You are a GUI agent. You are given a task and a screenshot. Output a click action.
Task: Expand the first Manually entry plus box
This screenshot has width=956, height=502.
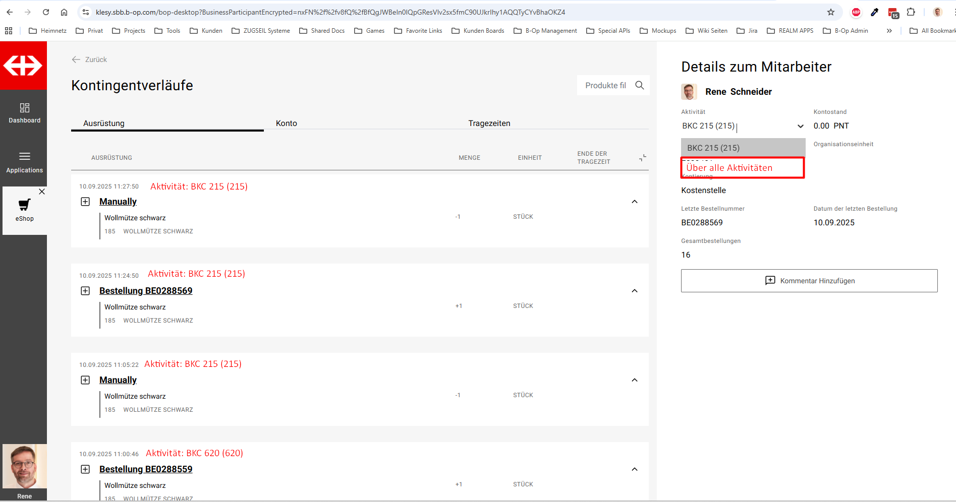click(85, 202)
